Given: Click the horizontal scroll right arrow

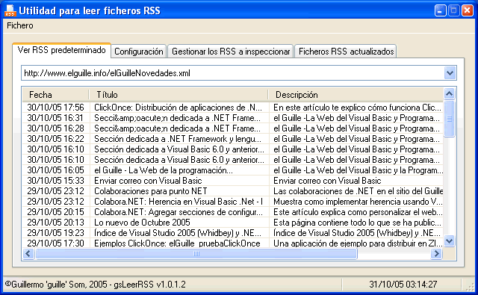Looking at the screenshot, I should click(x=436, y=254).
